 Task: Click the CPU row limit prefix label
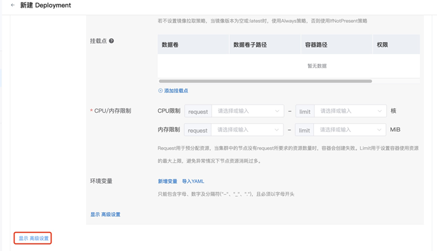[x=305, y=111]
